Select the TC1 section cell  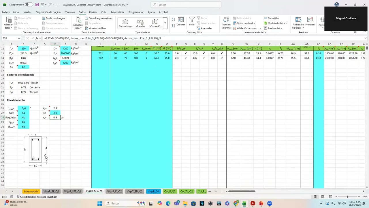tap(101, 53)
